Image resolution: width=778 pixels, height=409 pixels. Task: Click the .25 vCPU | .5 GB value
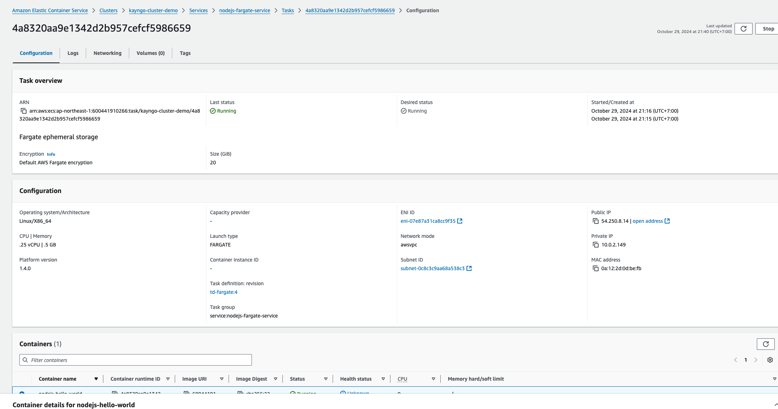pos(38,245)
